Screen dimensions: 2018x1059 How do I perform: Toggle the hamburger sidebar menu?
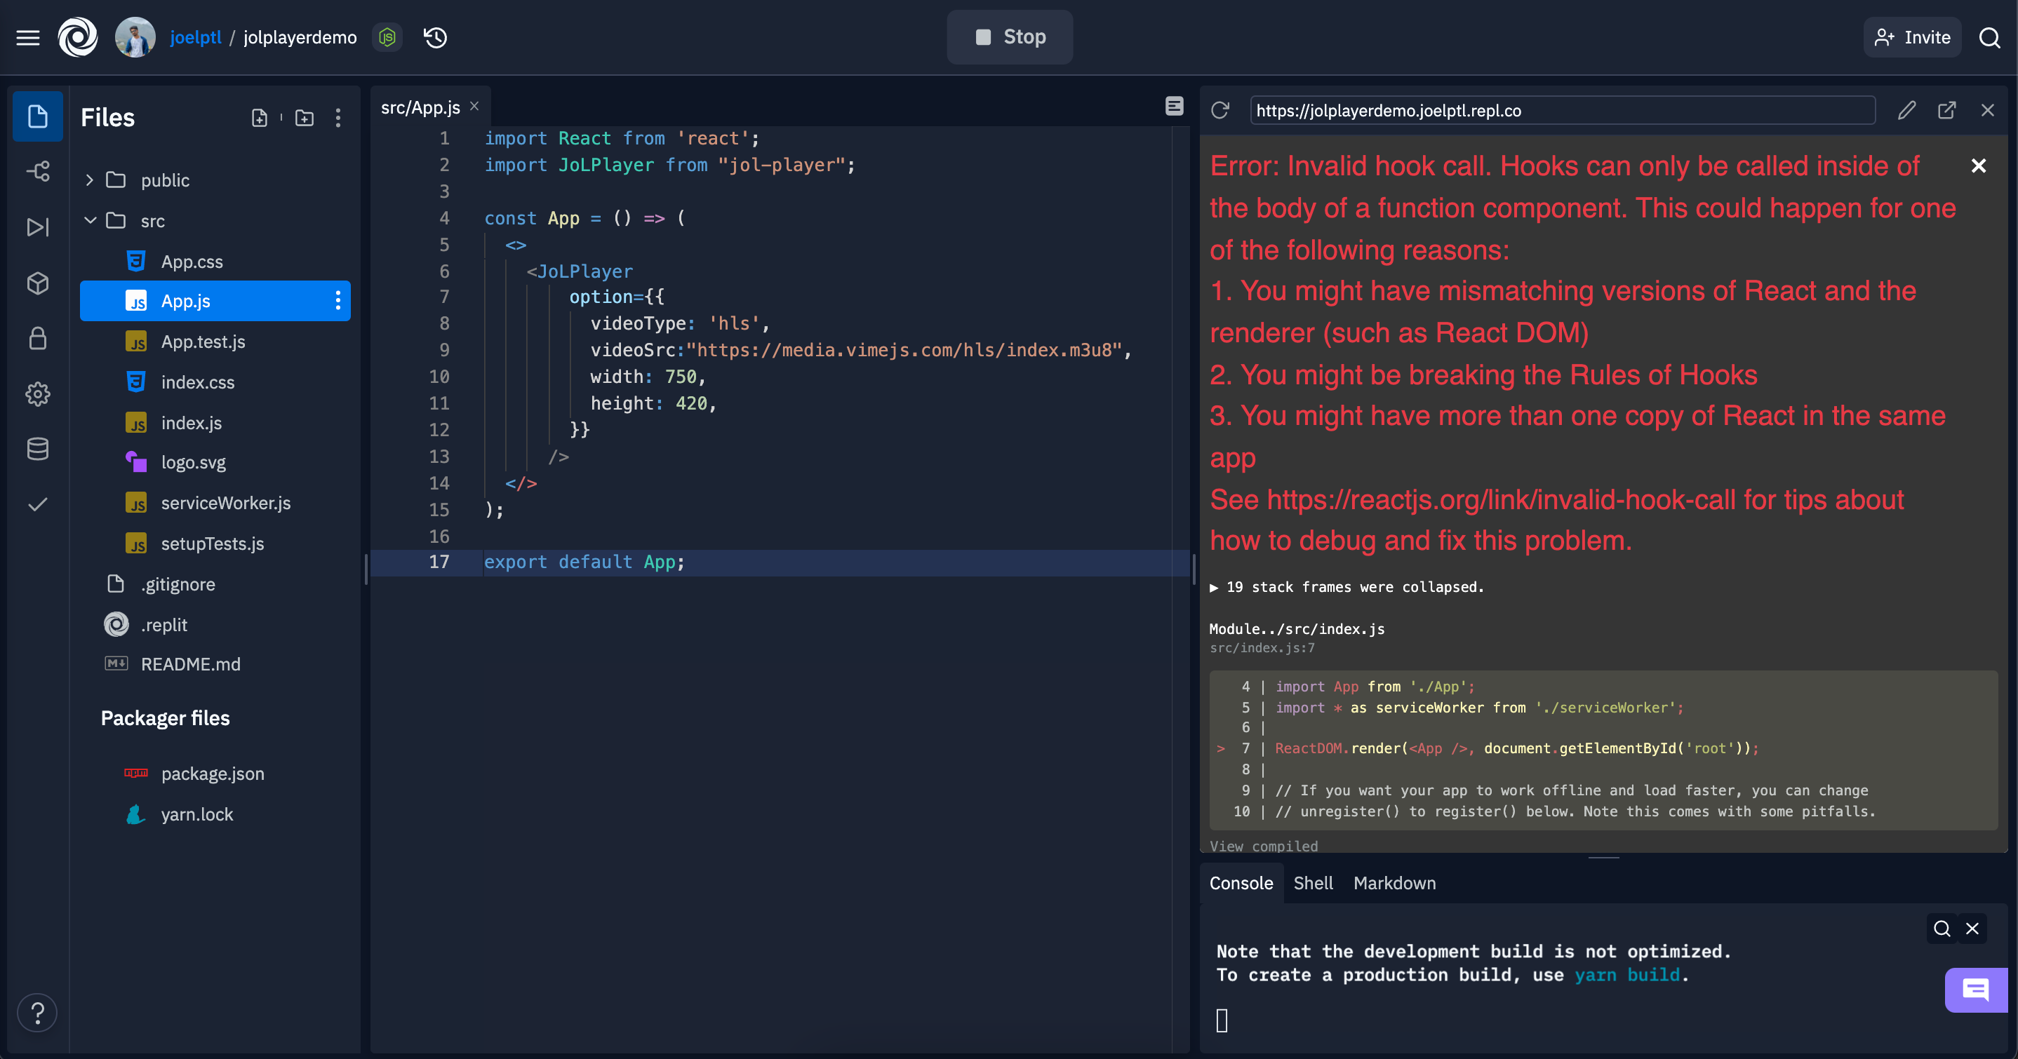point(28,36)
